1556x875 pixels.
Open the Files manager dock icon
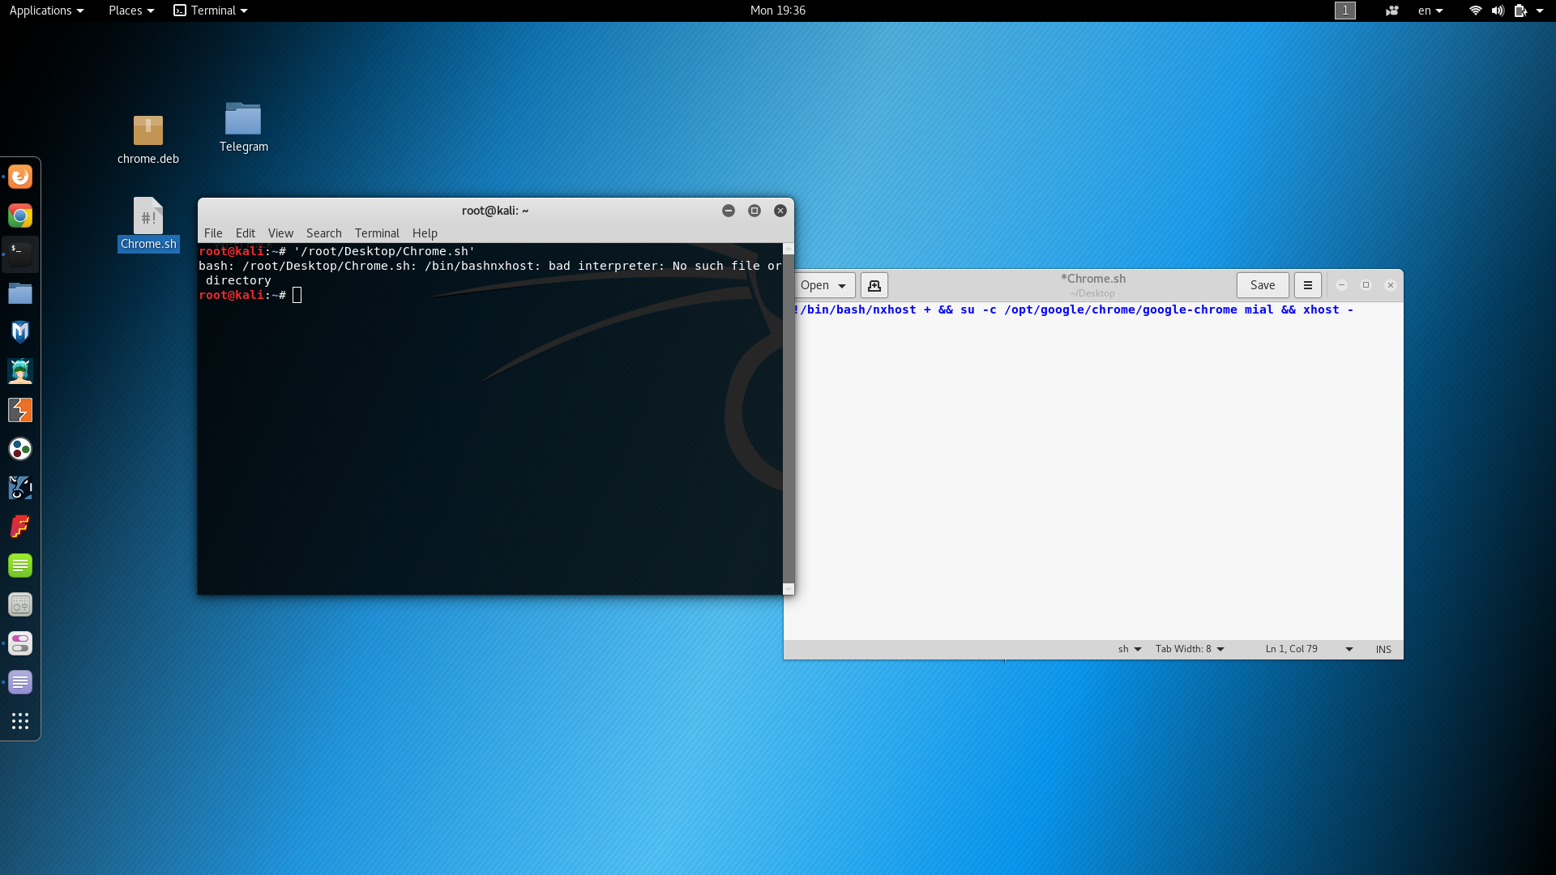point(20,293)
